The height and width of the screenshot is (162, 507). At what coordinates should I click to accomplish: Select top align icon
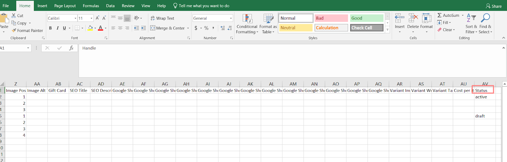113,18
